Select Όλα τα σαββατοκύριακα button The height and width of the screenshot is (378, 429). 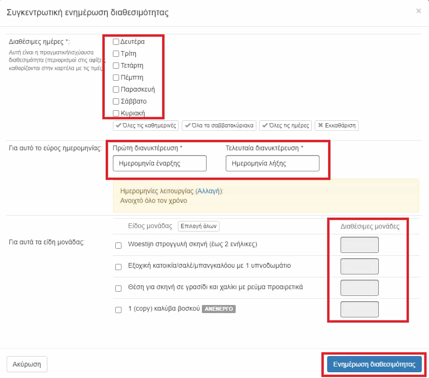pos(219,126)
